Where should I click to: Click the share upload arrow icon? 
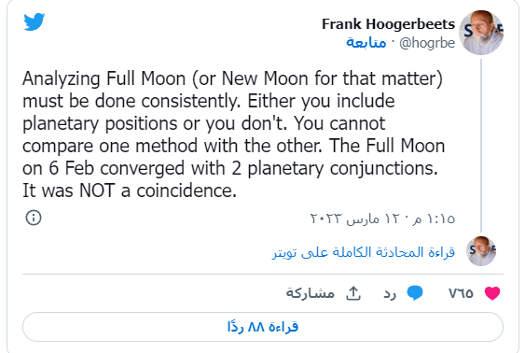coord(353,293)
